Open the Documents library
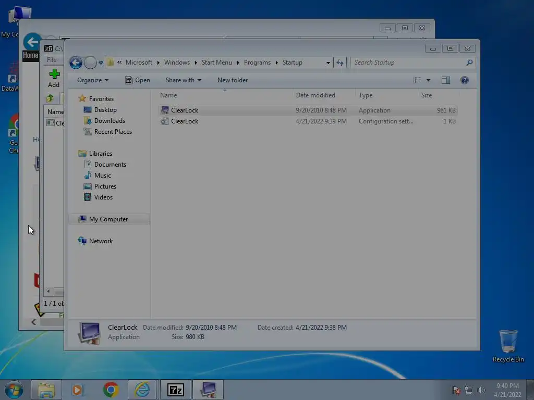 point(110,165)
